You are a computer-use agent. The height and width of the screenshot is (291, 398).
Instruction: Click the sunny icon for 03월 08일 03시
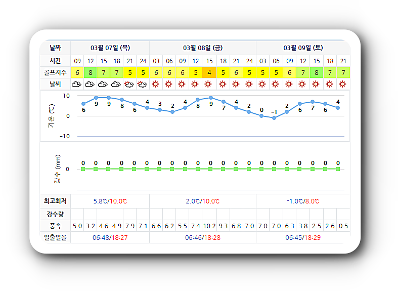tap(156, 84)
